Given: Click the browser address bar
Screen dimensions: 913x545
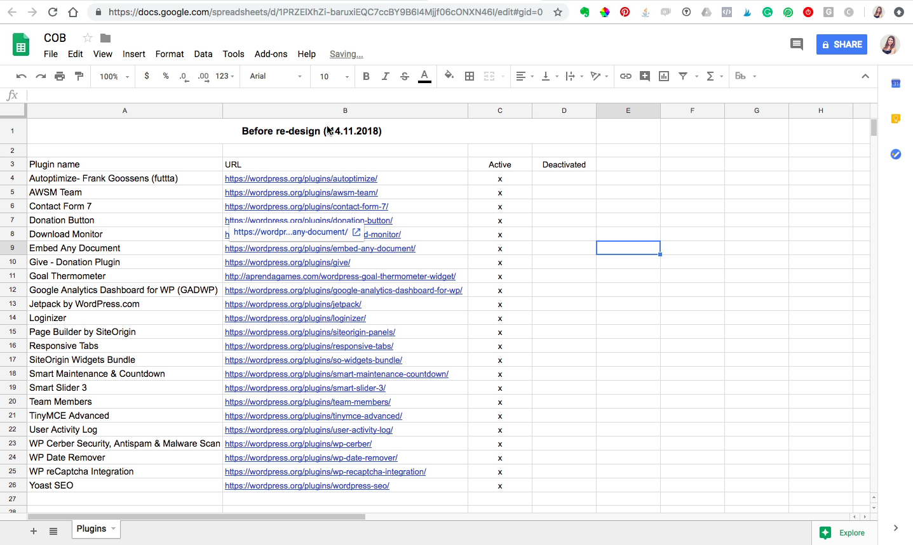Looking at the screenshot, I should click(x=325, y=12).
